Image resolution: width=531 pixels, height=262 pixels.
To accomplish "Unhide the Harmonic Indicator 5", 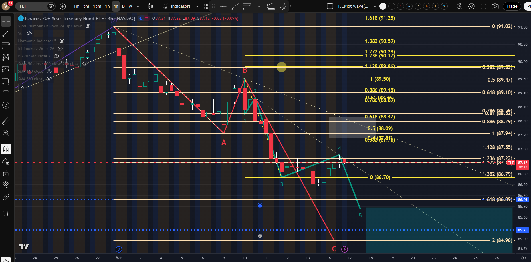I will coord(62,41).
